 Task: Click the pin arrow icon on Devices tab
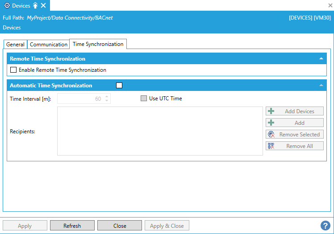click(x=35, y=6)
